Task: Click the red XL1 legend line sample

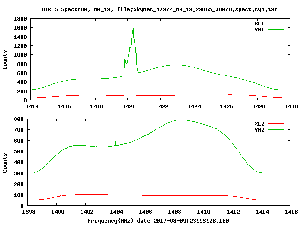Action: tap(276, 23)
